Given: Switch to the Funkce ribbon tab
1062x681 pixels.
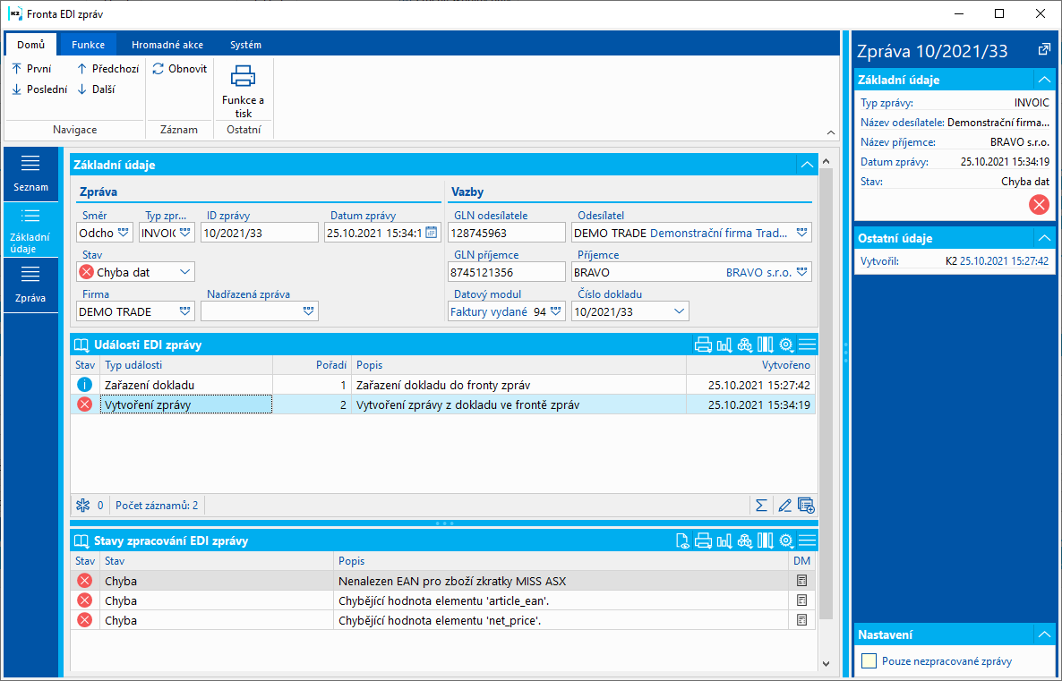Looking at the screenshot, I should (x=88, y=45).
